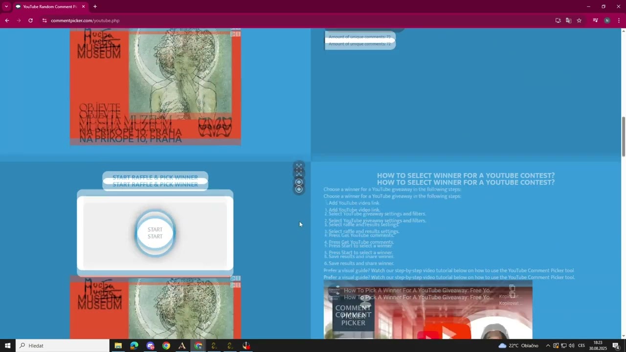
Task: Open File Explorer from the taskbar
Action: click(118, 346)
